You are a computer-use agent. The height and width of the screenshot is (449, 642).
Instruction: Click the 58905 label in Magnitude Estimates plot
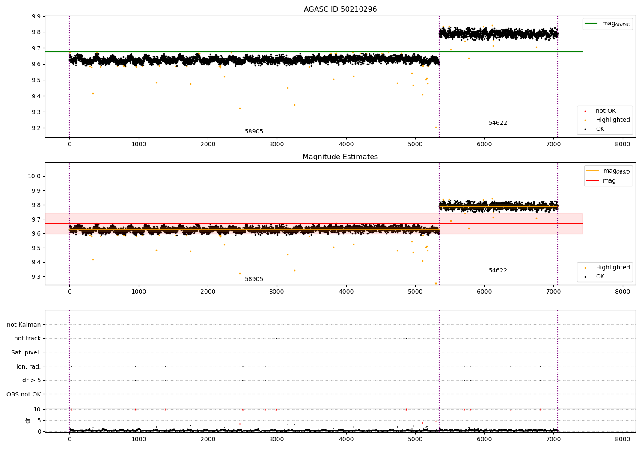click(x=254, y=279)
